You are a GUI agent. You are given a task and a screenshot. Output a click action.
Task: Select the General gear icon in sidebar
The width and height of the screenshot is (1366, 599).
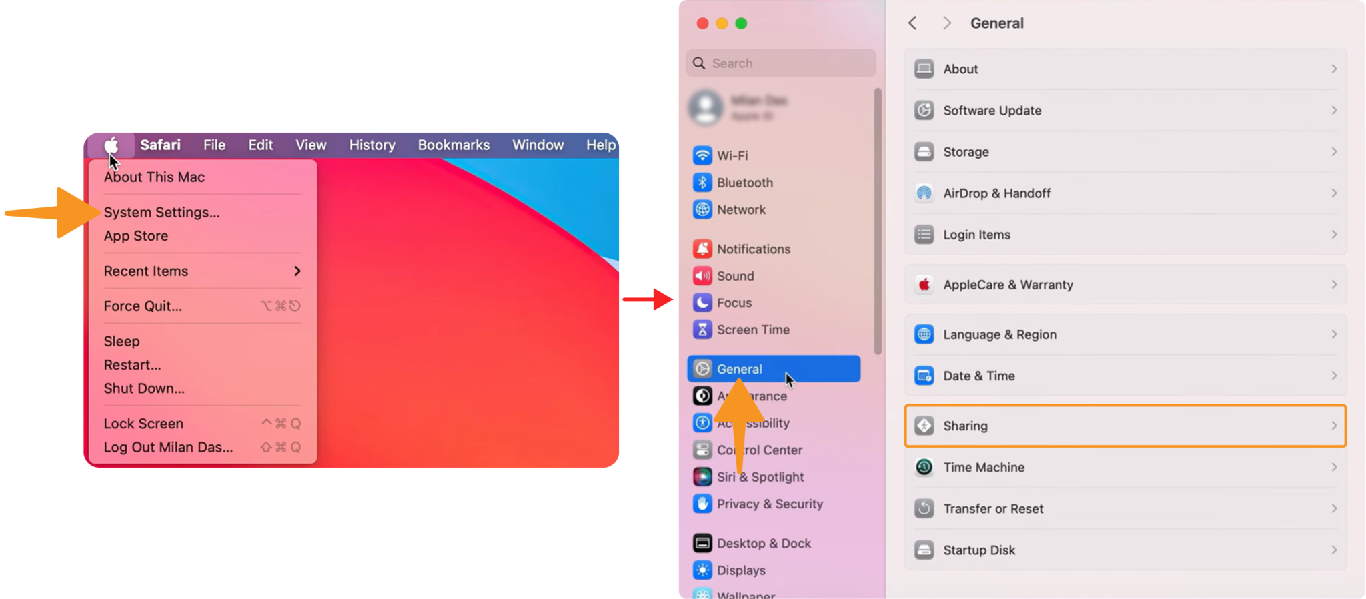(x=702, y=369)
